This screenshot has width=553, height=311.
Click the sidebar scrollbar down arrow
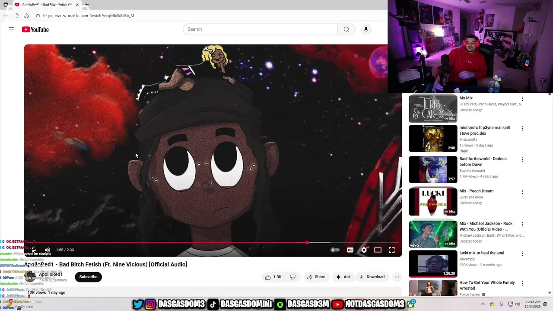(x=550, y=293)
